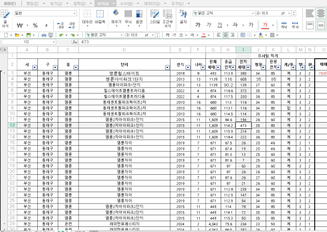Open filter arrow for 시 column
327x232 pixels.
(35, 67)
